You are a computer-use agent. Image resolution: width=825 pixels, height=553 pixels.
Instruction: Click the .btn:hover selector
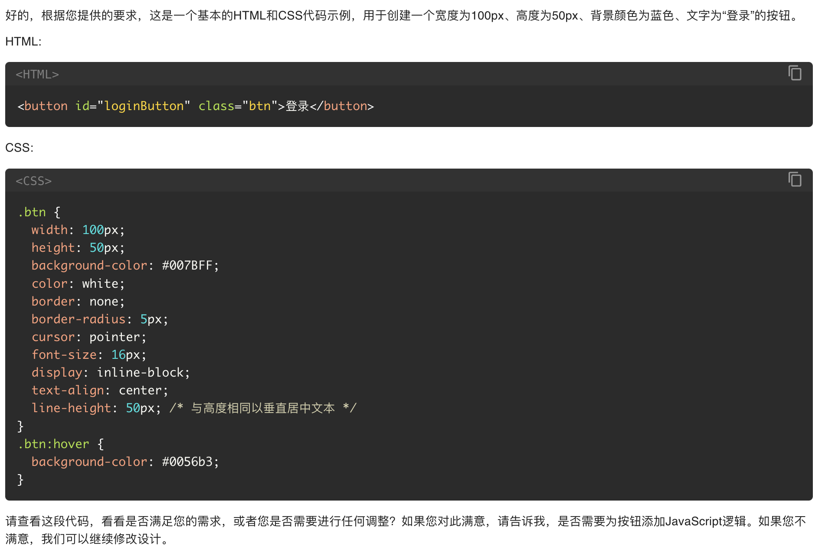click(53, 444)
